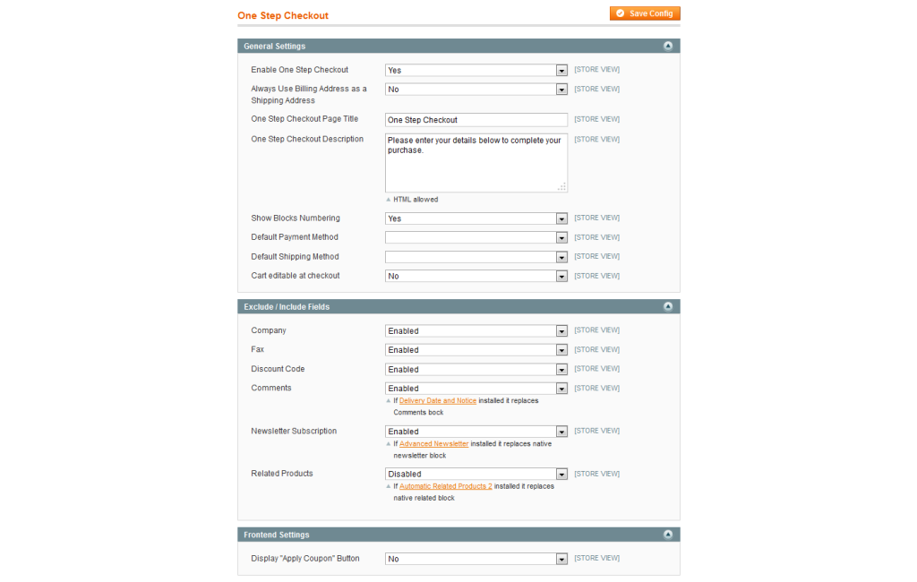The height and width of the screenshot is (582, 917).
Task: Open the Fax field dropdown
Action: coord(476,350)
